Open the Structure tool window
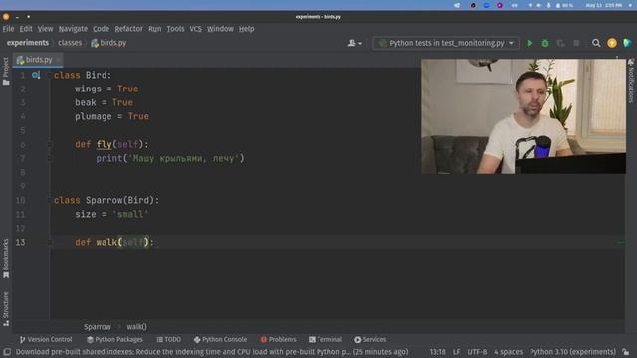The width and height of the screenshot is (637, 358). [x=6, y=308]
